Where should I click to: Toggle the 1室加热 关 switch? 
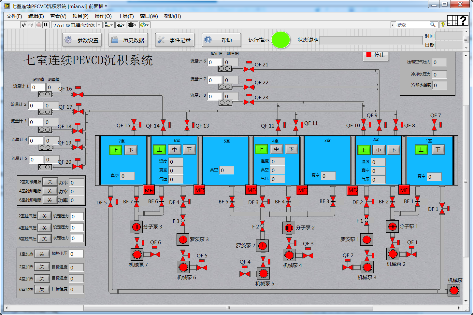click(42, 254)
